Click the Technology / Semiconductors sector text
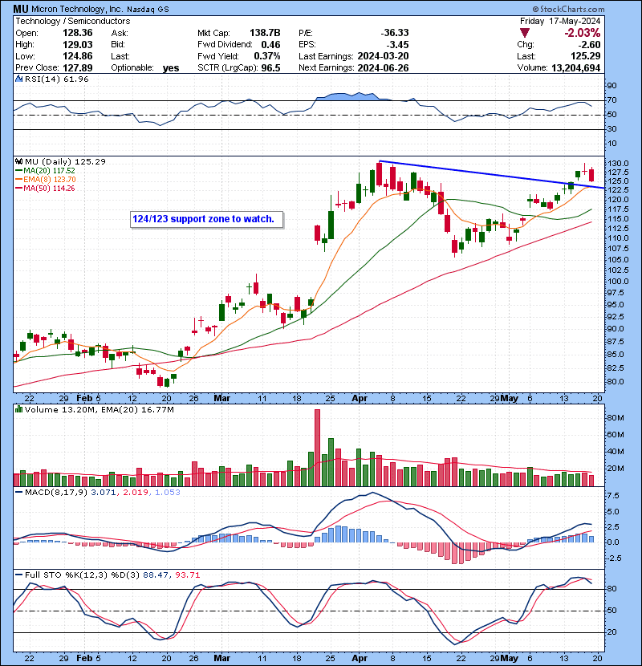The width and height of the screenshot is (642, 666). [73, 21]
